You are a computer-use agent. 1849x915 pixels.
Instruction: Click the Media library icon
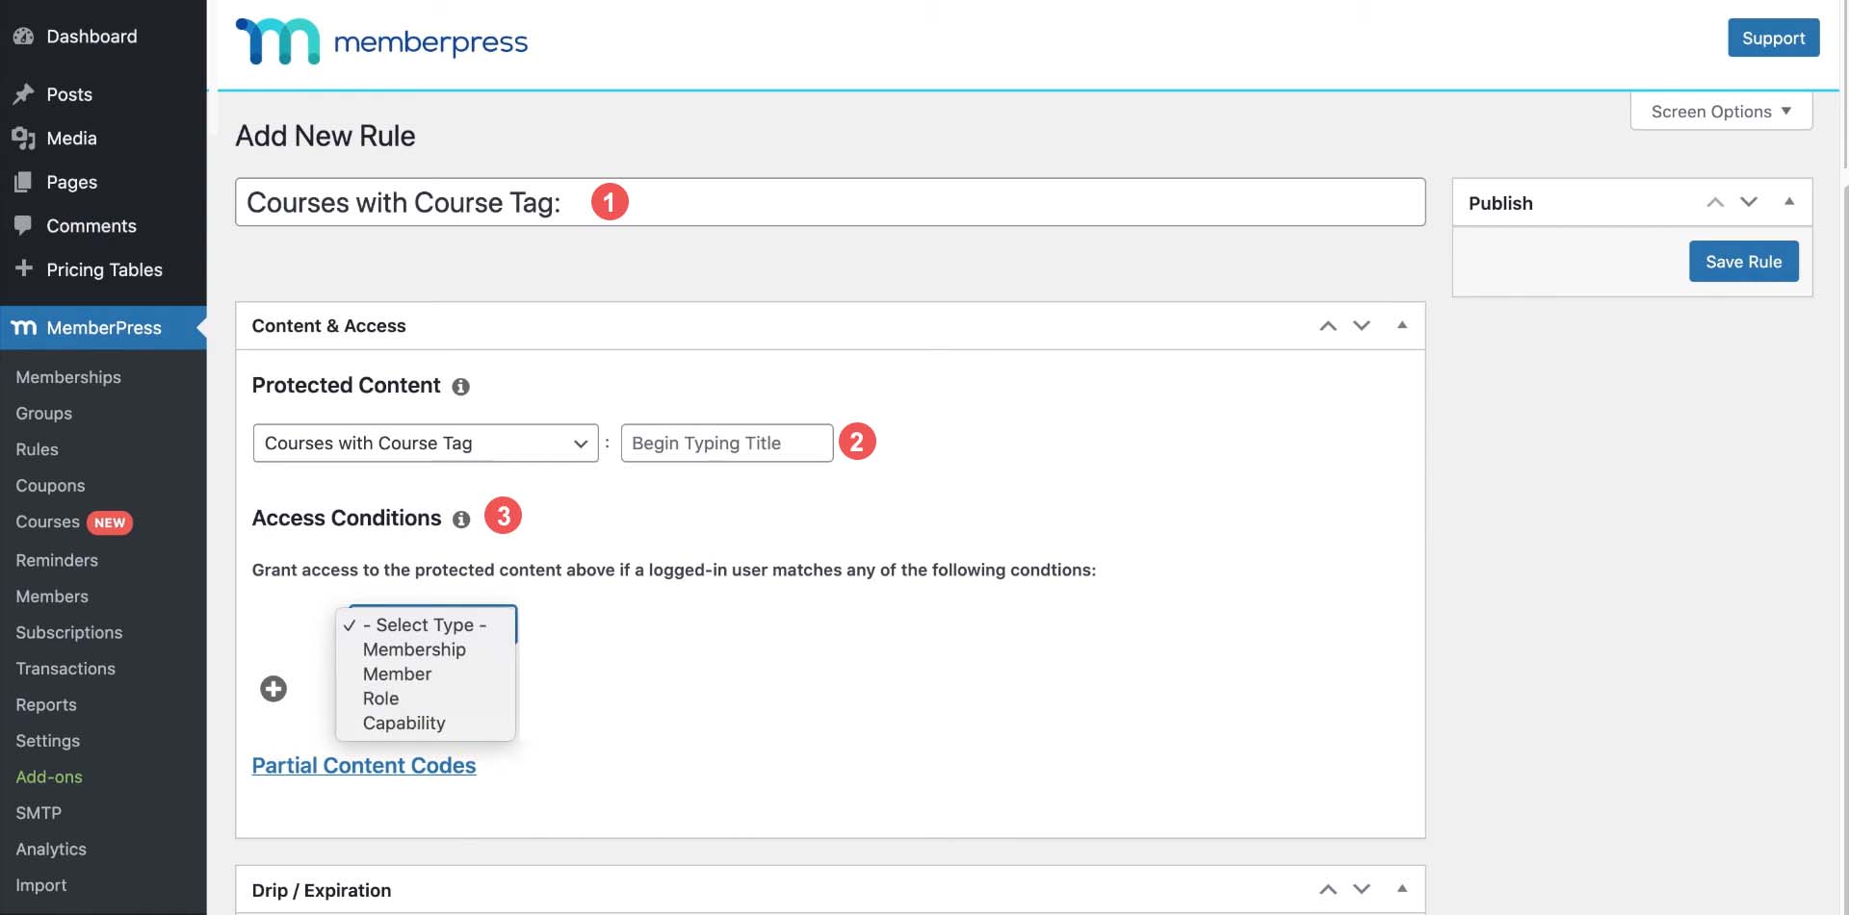click(x=23, y=139)
